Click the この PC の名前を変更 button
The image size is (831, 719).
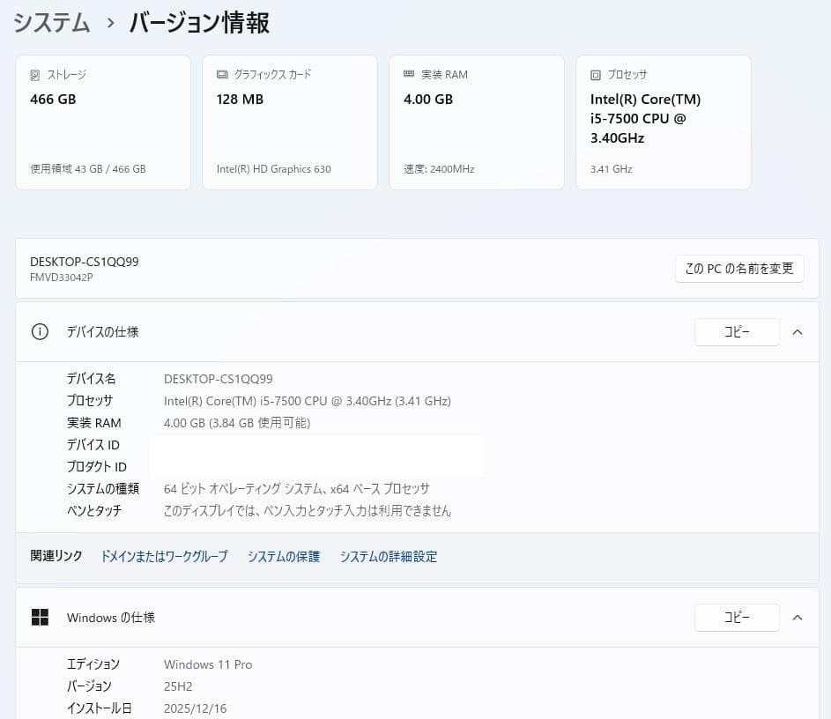point(738,269)
